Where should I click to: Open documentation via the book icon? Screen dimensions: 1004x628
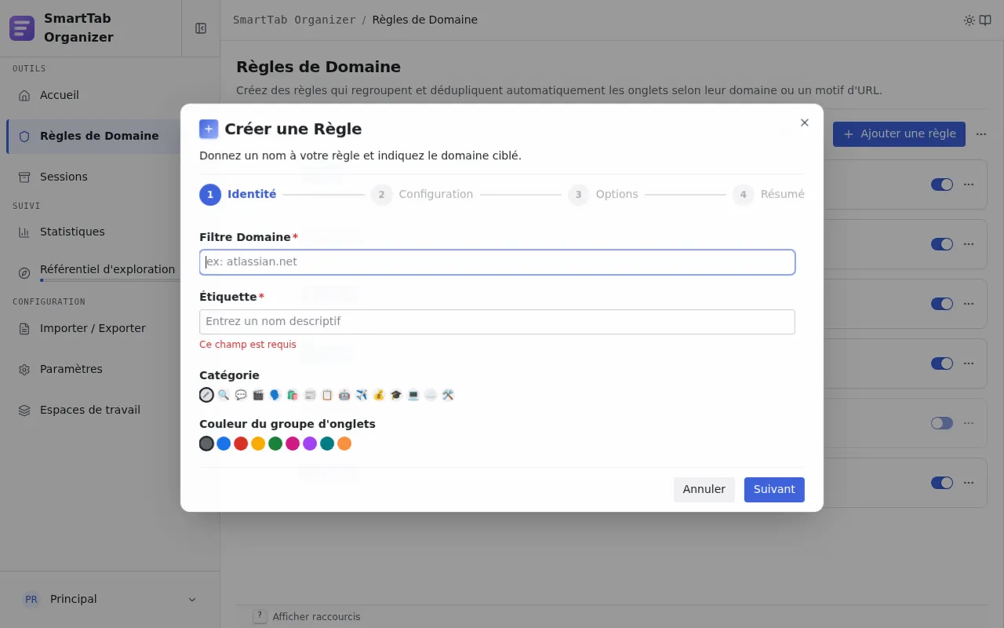pyautogui.click(x=985, y=20)
